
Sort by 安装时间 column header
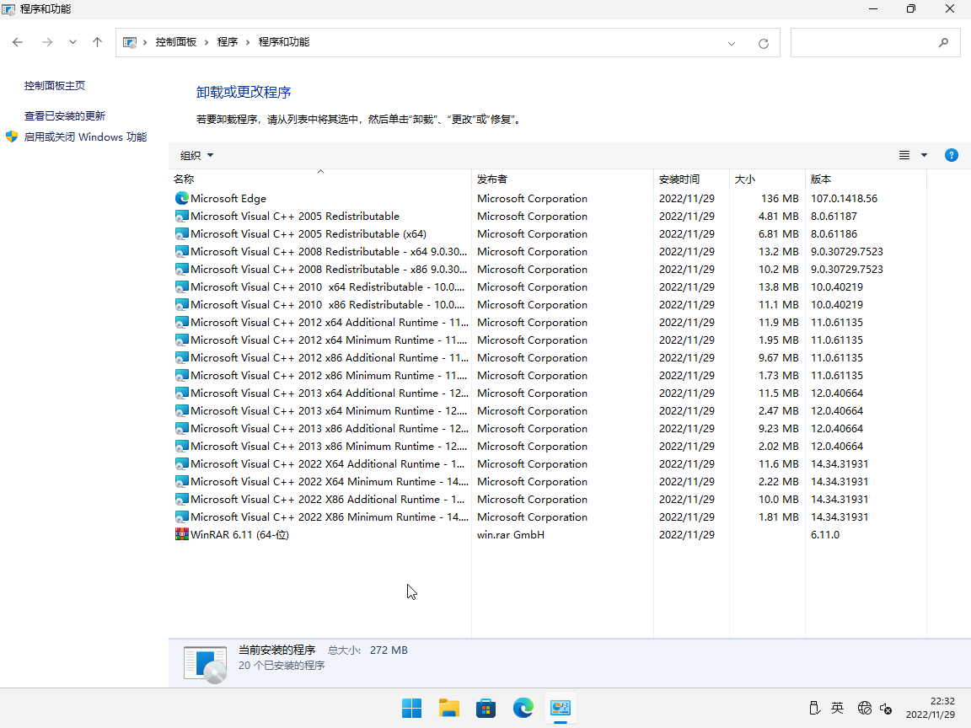click(x=679, y=179)
